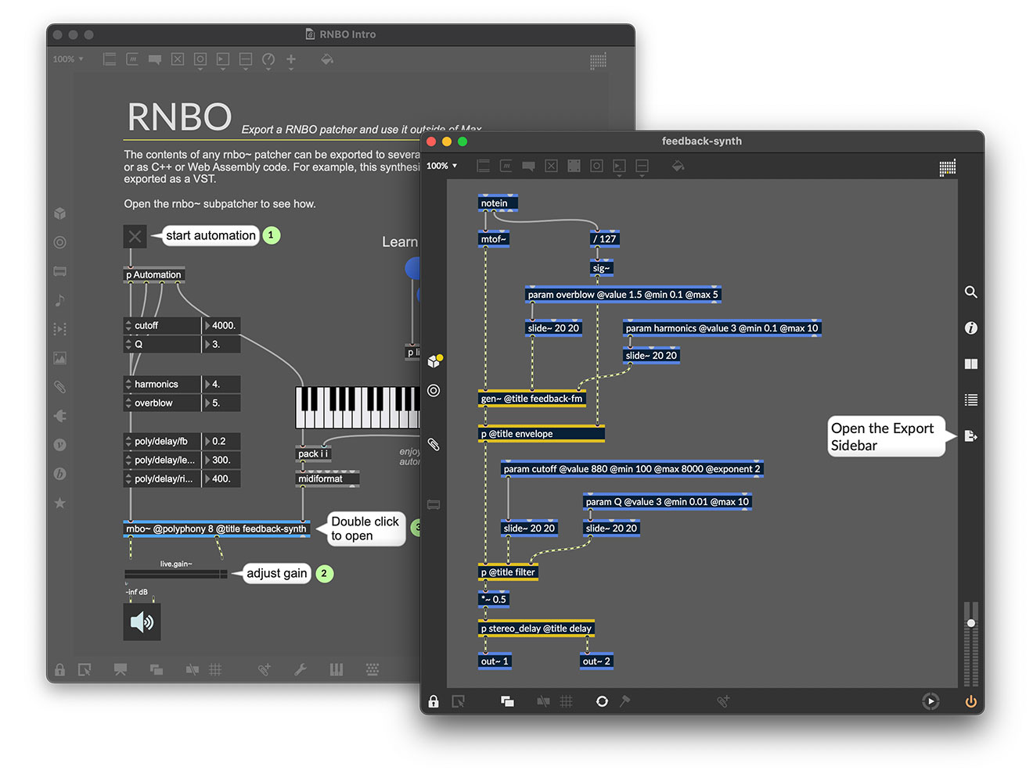The width and height of the screenshot is (1033, 774).
Task: Click the cutoff value number box 4000.
Action: pos(221,325)
